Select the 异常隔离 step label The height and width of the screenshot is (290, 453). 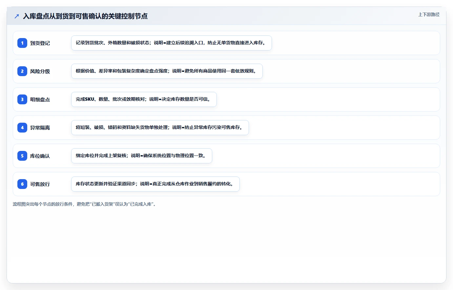click(40, 128)
